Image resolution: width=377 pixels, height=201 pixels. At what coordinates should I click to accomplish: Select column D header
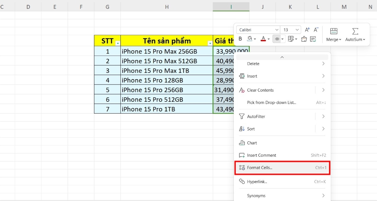28,7
